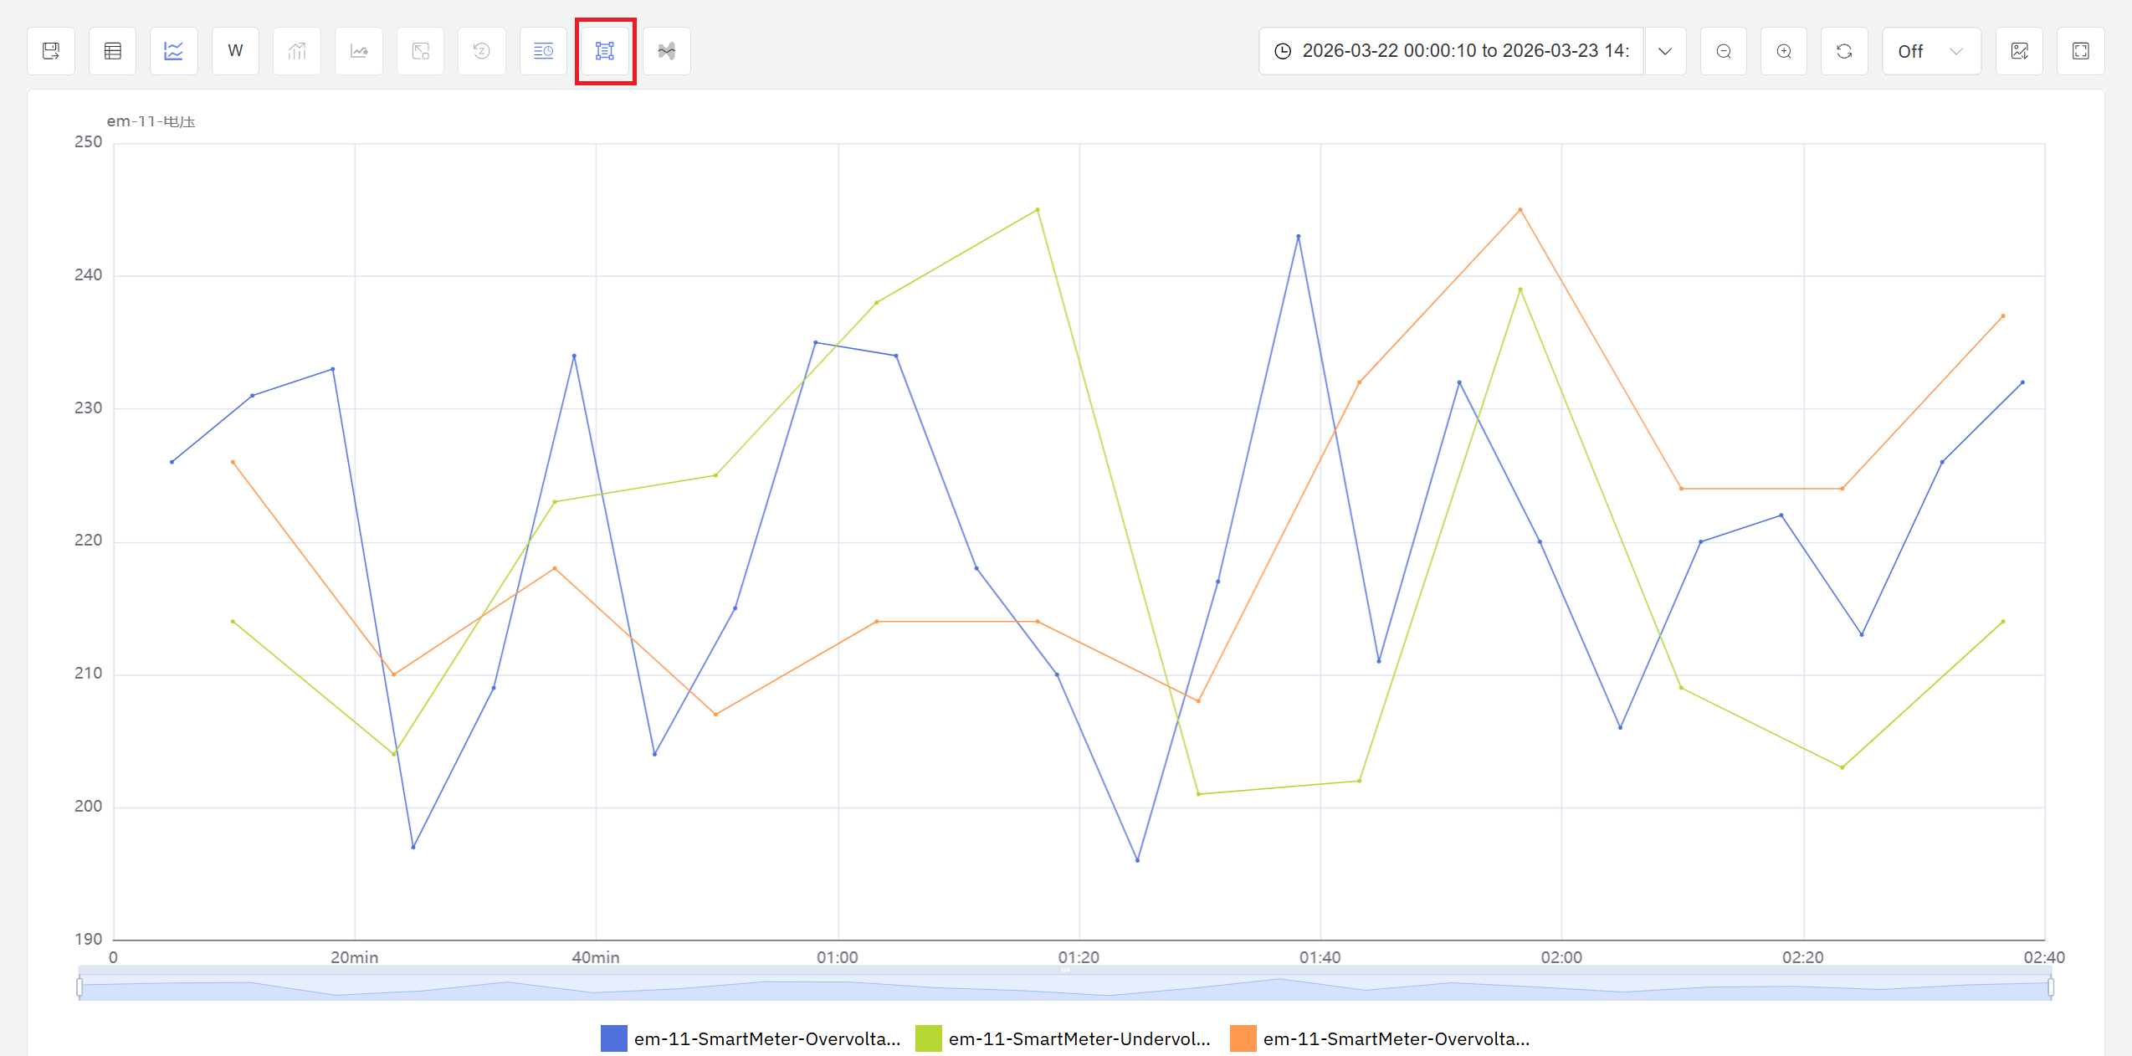The height and width of the screenshot is (1056, 2132).
Task: Click the W toolbar button
Action: tap(236, 51)
